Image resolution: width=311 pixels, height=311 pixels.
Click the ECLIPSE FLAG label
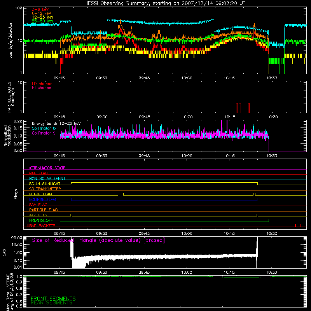tap(42, 199)
